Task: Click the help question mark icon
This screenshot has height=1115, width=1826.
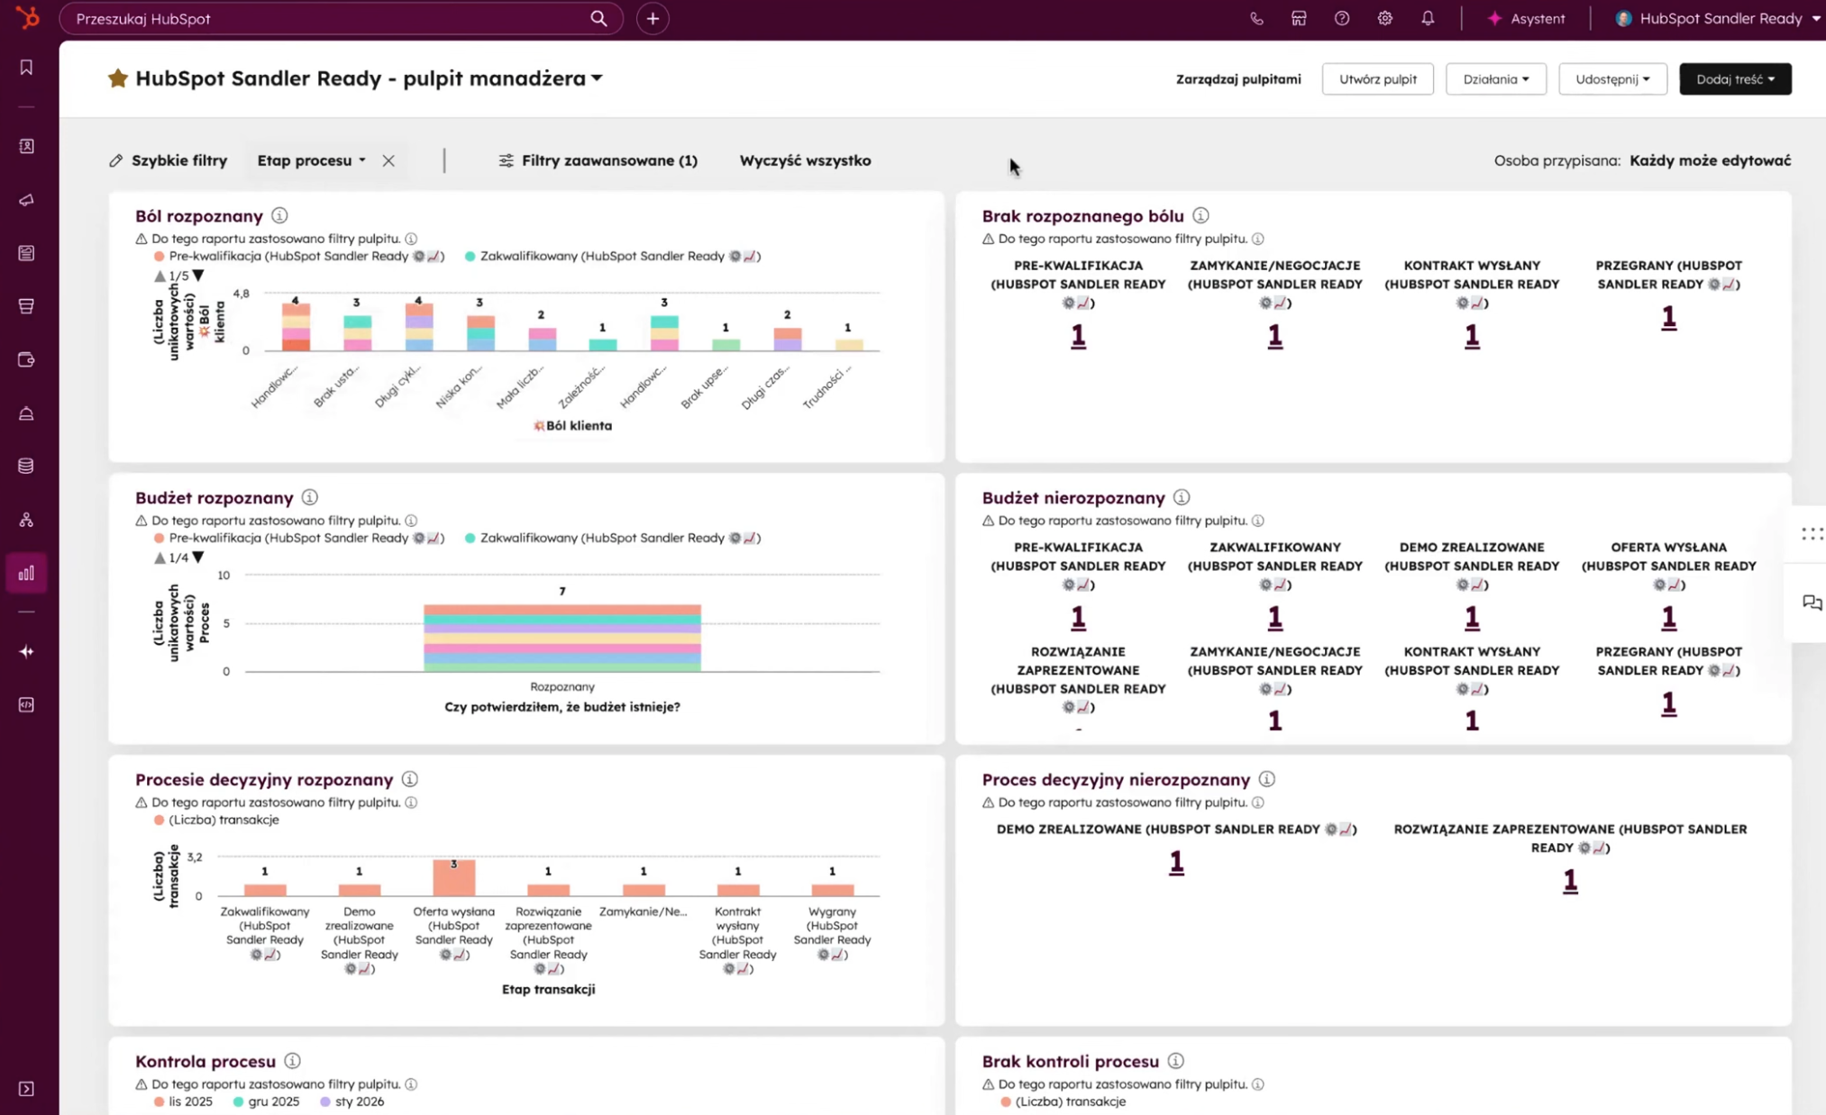Action: point(1342,18)
